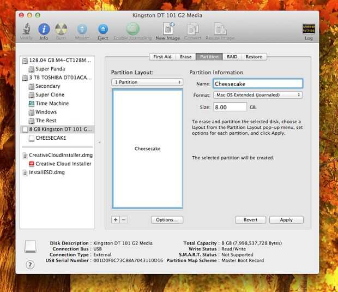Select the CHEESECAKE volume in sidebar
This screenshot has width=338, height=292.
pos(57,138)
